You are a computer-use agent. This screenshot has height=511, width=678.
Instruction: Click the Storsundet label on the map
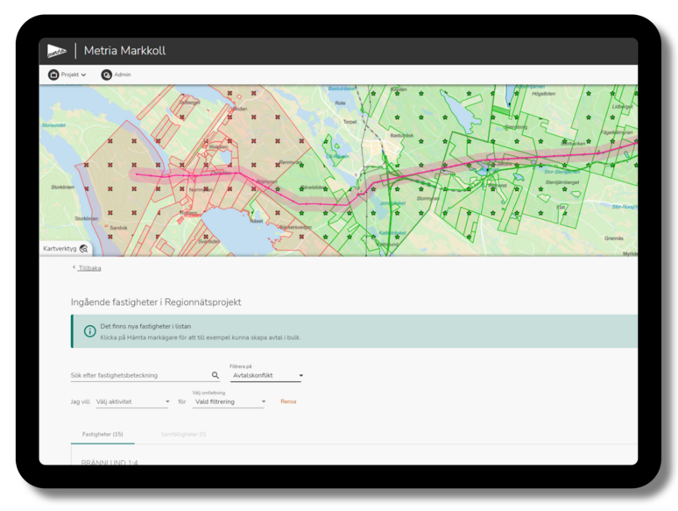53,125
